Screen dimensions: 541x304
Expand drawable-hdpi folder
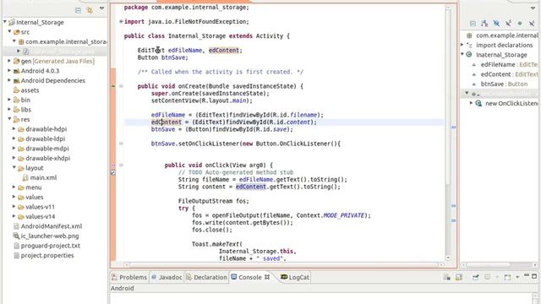click(14, 128)
